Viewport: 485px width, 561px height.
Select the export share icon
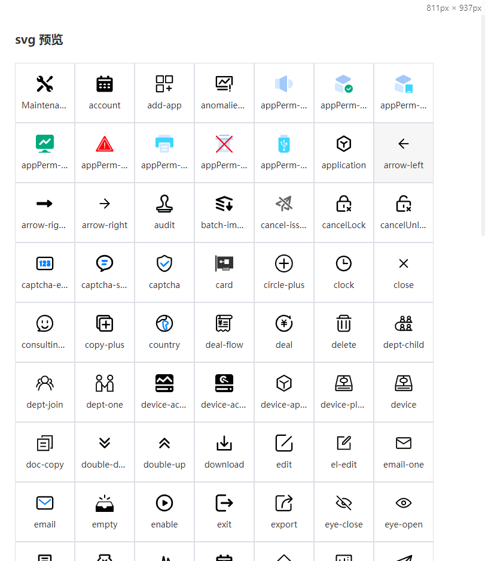[284, 503]
